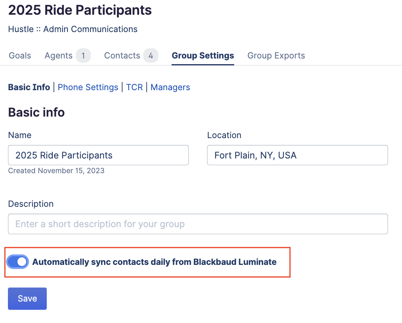Image resolution: width=402 pixels, height=323 pixels.
Task: Toggle automatic Blackbaud Luminate contact sync
Action: click(x=17, y=262)
